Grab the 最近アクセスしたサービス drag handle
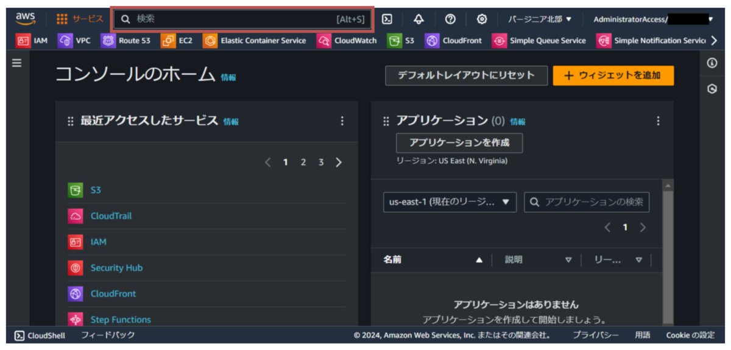 (x=70, y=121)
